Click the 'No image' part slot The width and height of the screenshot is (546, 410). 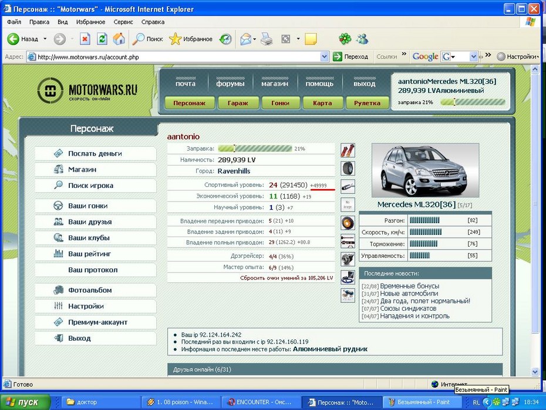pyautogui.click(x=348, y=204)
